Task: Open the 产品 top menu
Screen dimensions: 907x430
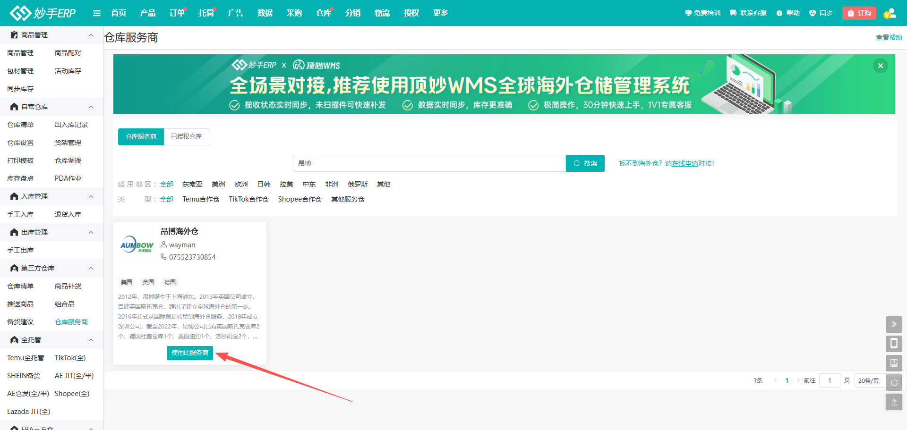Action: [x=148, y=13]
